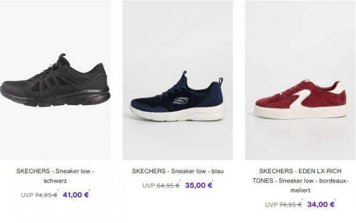Click the 'meliert' text under the bordeaux shoe
Viewport: 356px width, 223px height.
pyautogui.click(x=300, y=190)
